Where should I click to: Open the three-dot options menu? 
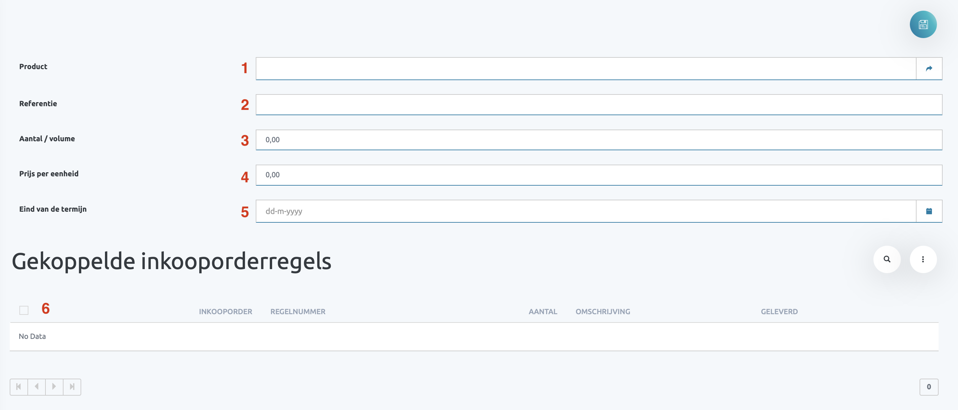pos(923,259)
